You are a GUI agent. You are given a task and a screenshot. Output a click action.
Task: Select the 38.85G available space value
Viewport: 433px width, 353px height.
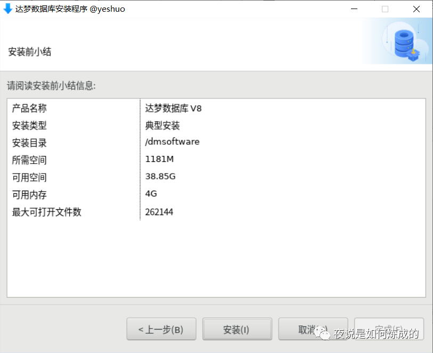[160, 176]
